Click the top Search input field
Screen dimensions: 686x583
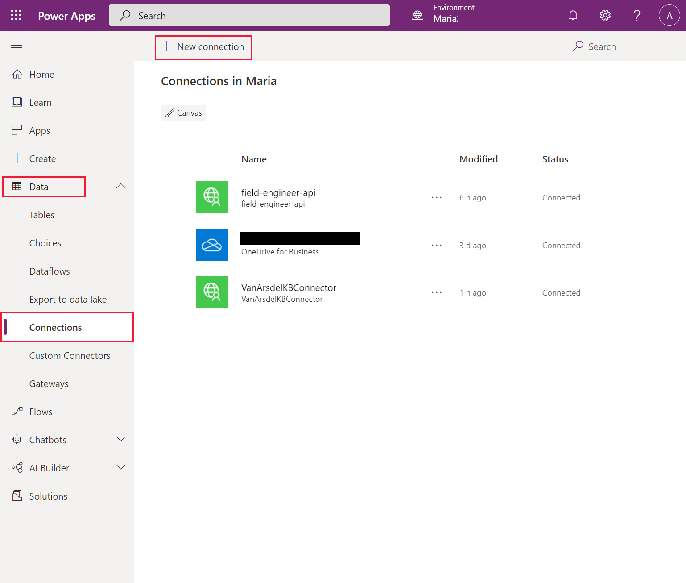pyautogui.click(x=249, y=15)
